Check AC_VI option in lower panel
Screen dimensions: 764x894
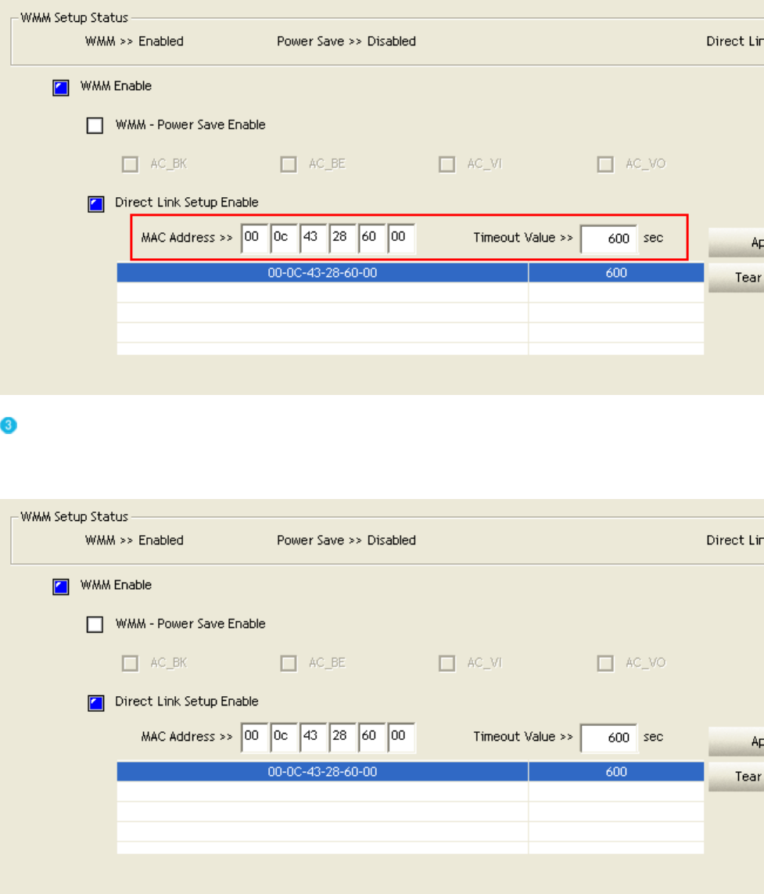(447, 664)
